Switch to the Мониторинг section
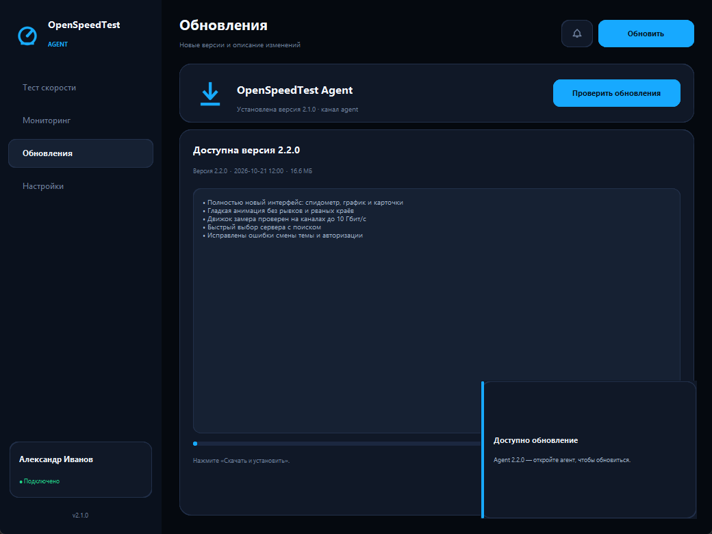 (81, 120)
